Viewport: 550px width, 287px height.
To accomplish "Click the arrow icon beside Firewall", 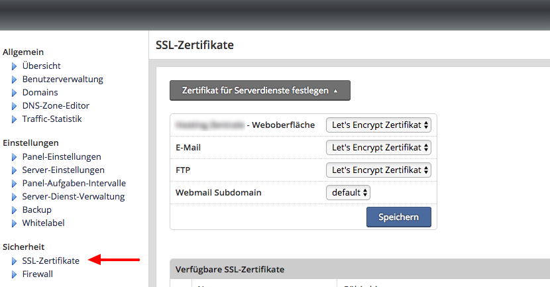I will [15, 274].
